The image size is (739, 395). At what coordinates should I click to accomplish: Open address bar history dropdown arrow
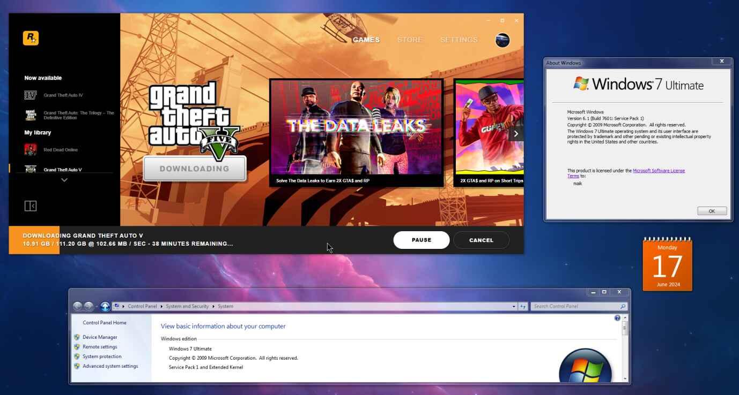[514, 307]
